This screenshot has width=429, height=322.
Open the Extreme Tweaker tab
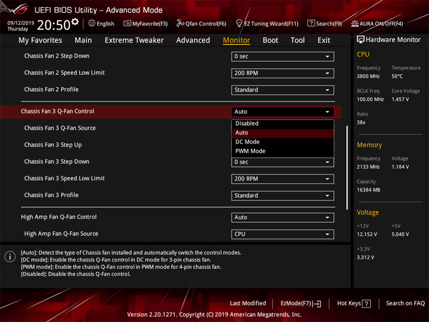tap(134, 41)
